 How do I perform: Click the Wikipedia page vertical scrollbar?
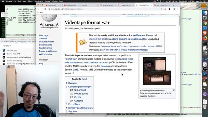pyautogui.click(x=179, y=20)
